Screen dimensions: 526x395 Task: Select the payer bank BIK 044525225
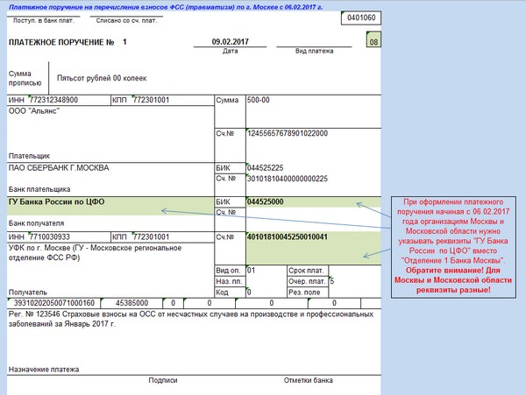(266, 167)
